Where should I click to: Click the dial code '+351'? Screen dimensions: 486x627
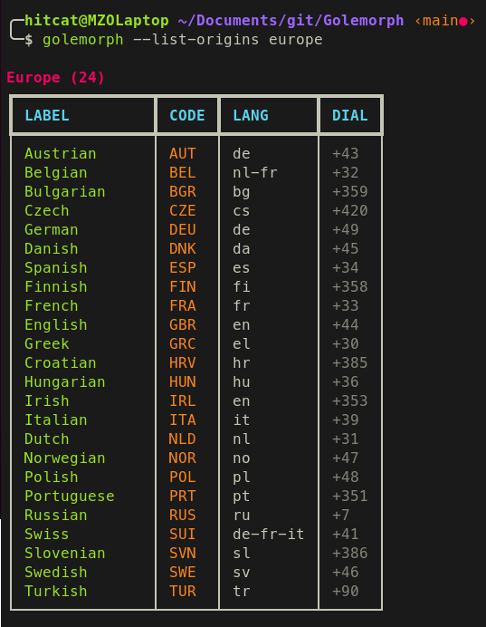[350, 497]
